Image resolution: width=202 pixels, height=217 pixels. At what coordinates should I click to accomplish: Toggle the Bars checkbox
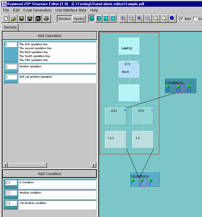(x=182, y=19)
